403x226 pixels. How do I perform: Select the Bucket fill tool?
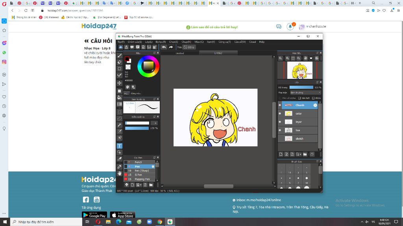(x=120, y=97)
